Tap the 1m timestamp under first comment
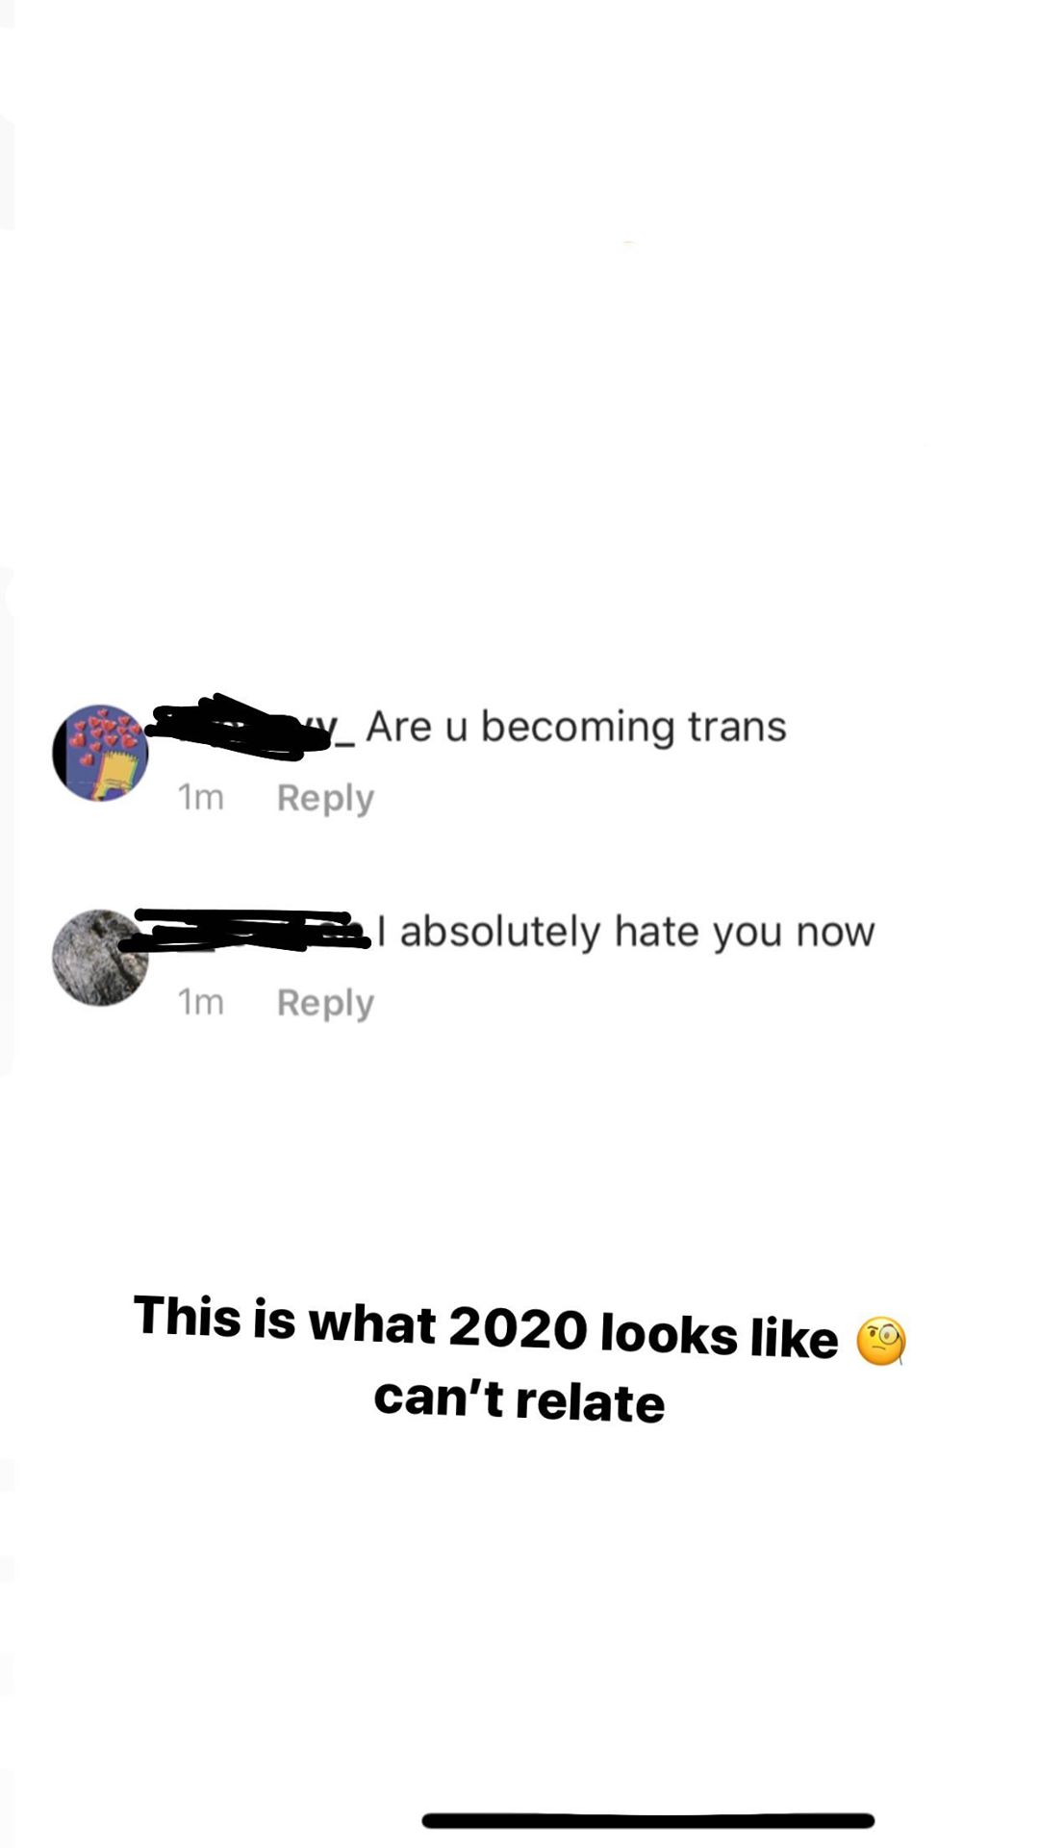The image size is (1039, 1848). (x=201, y=798)
